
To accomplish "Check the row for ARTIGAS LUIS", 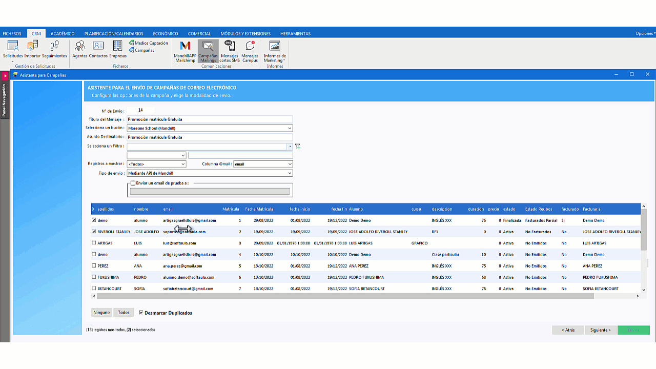I will point(94,243).
